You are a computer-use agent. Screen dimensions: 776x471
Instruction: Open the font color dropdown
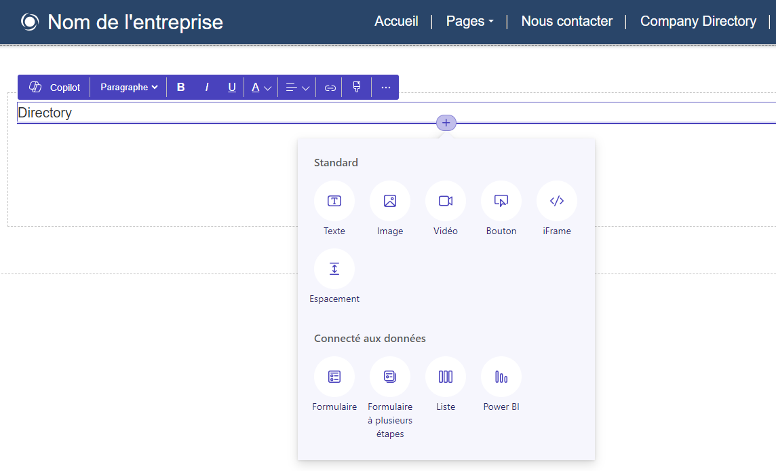(x=260, y=87)
